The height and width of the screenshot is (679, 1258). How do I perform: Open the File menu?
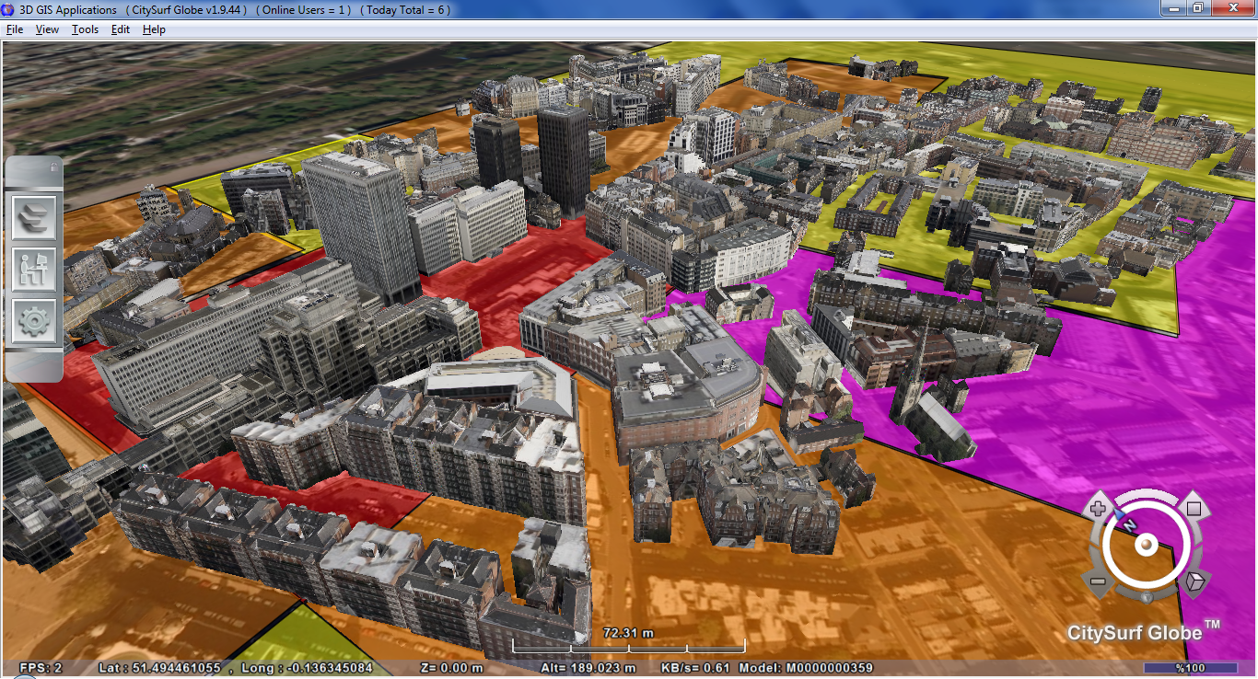click(15, 29)
